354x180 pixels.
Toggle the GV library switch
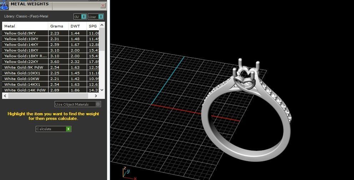80,17
